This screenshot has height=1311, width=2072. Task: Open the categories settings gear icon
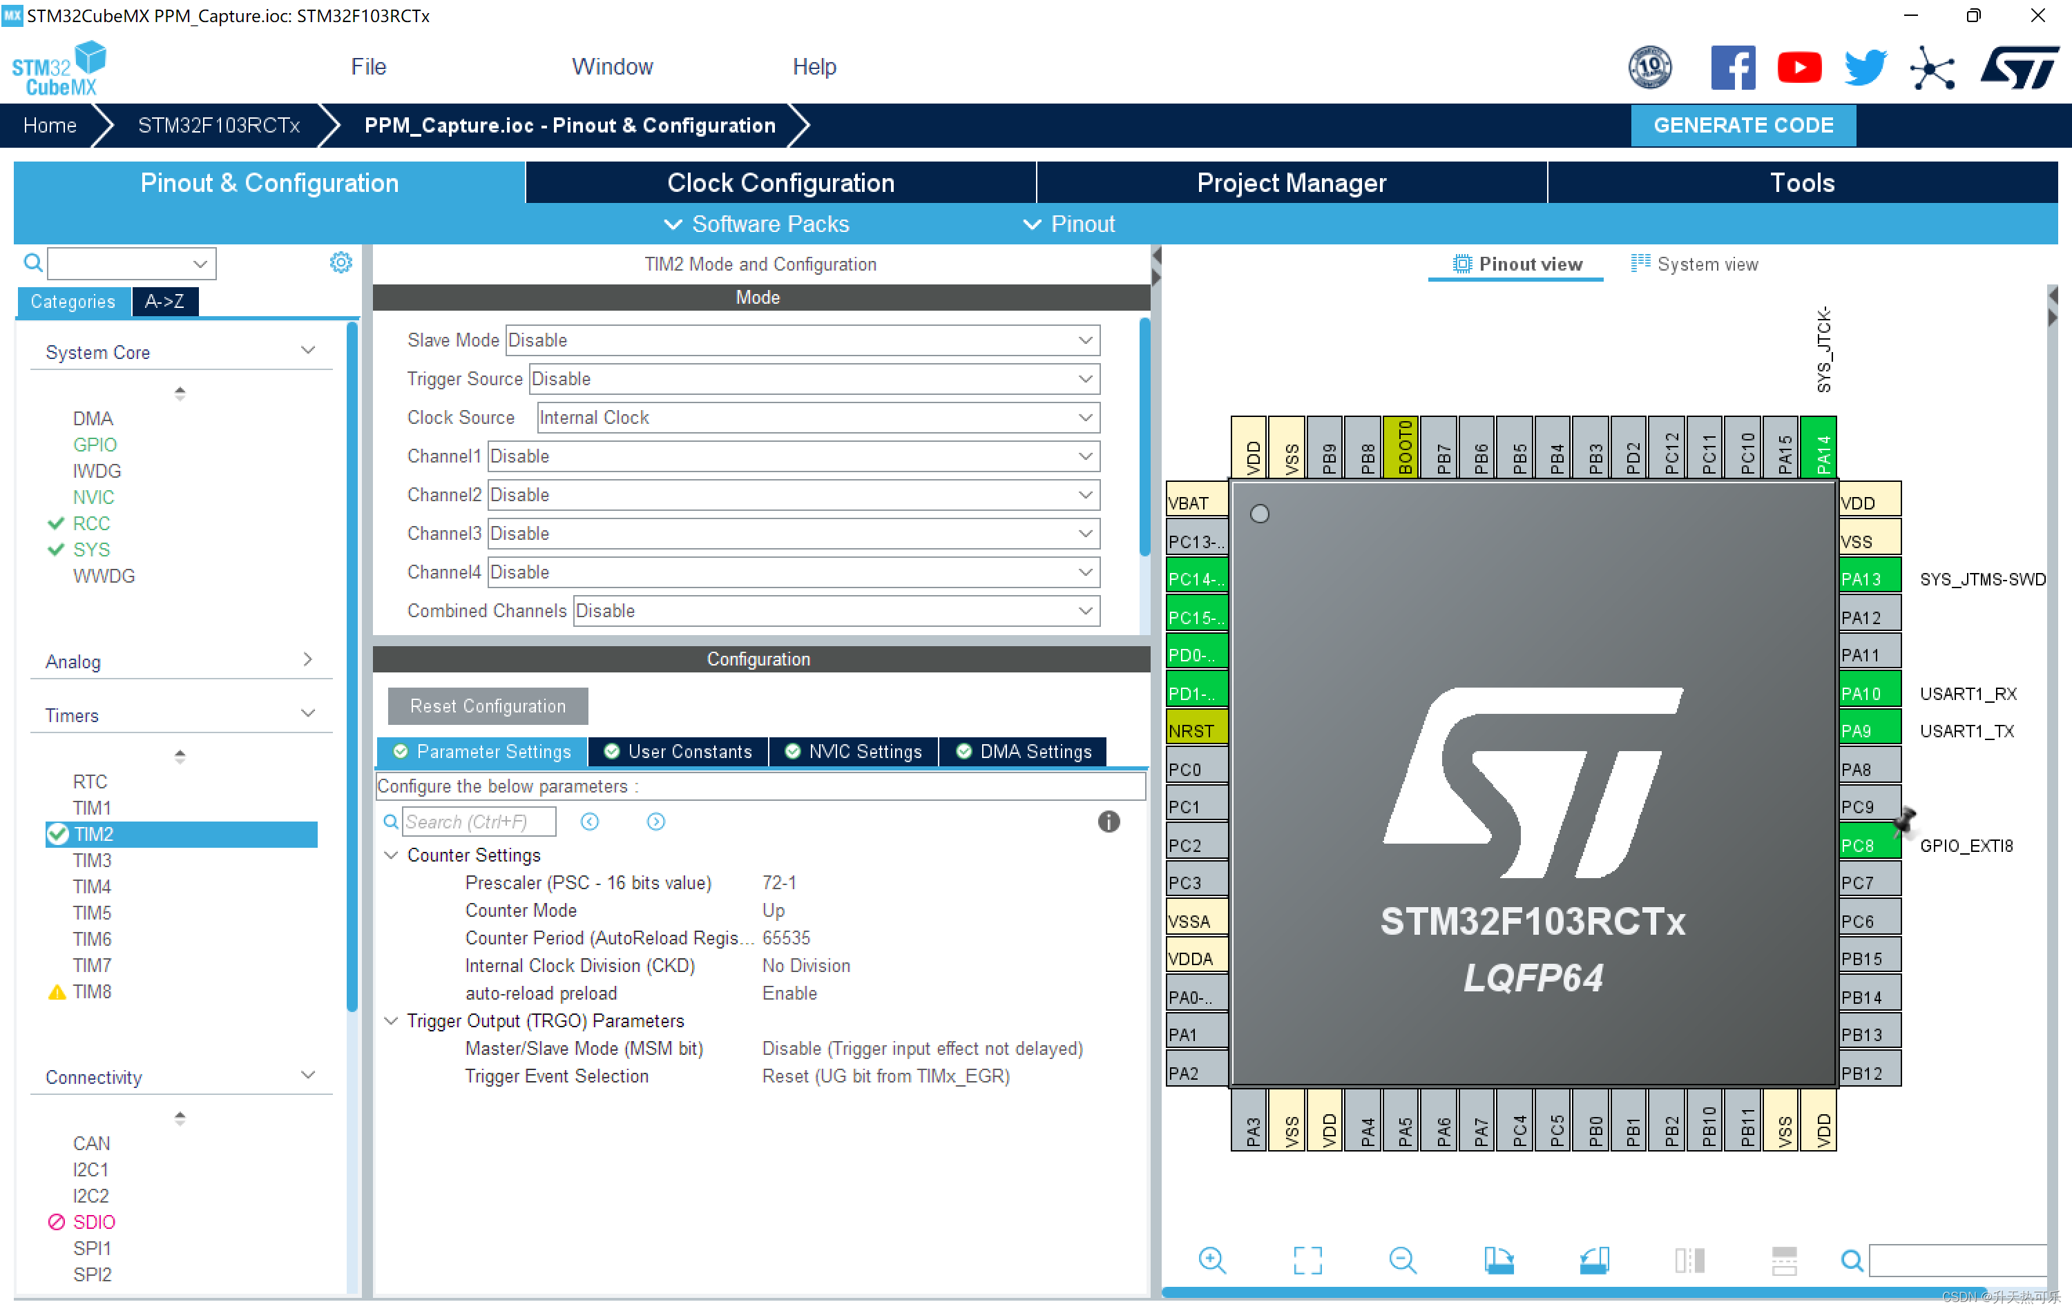[340, 262]
